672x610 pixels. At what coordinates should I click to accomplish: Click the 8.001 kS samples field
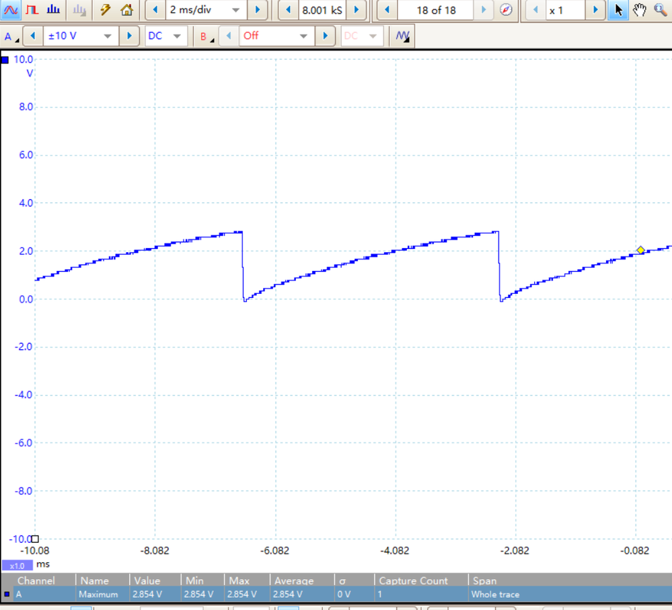point(322,10)
